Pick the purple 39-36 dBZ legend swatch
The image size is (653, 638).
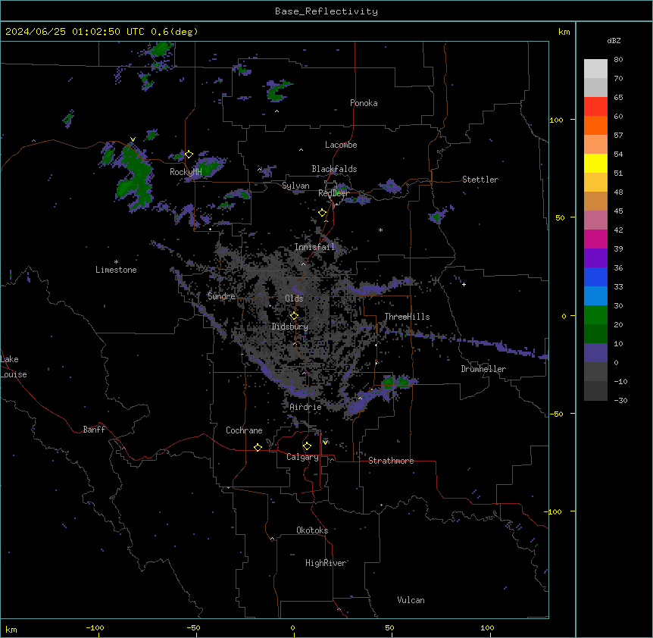pyautogui.click(x=595, y=258)
